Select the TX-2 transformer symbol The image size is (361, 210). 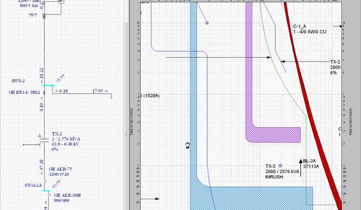[x=44, y=140]
